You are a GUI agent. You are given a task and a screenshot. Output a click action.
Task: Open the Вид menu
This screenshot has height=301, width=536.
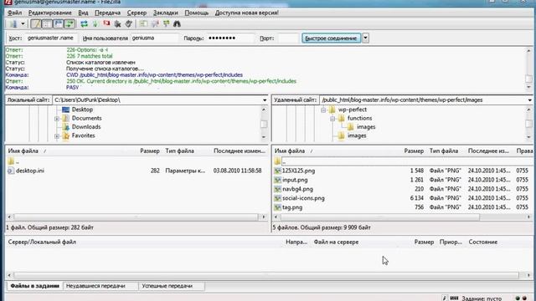83,13
